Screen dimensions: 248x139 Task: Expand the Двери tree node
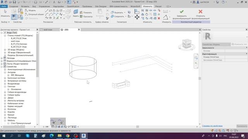[5, 98]
